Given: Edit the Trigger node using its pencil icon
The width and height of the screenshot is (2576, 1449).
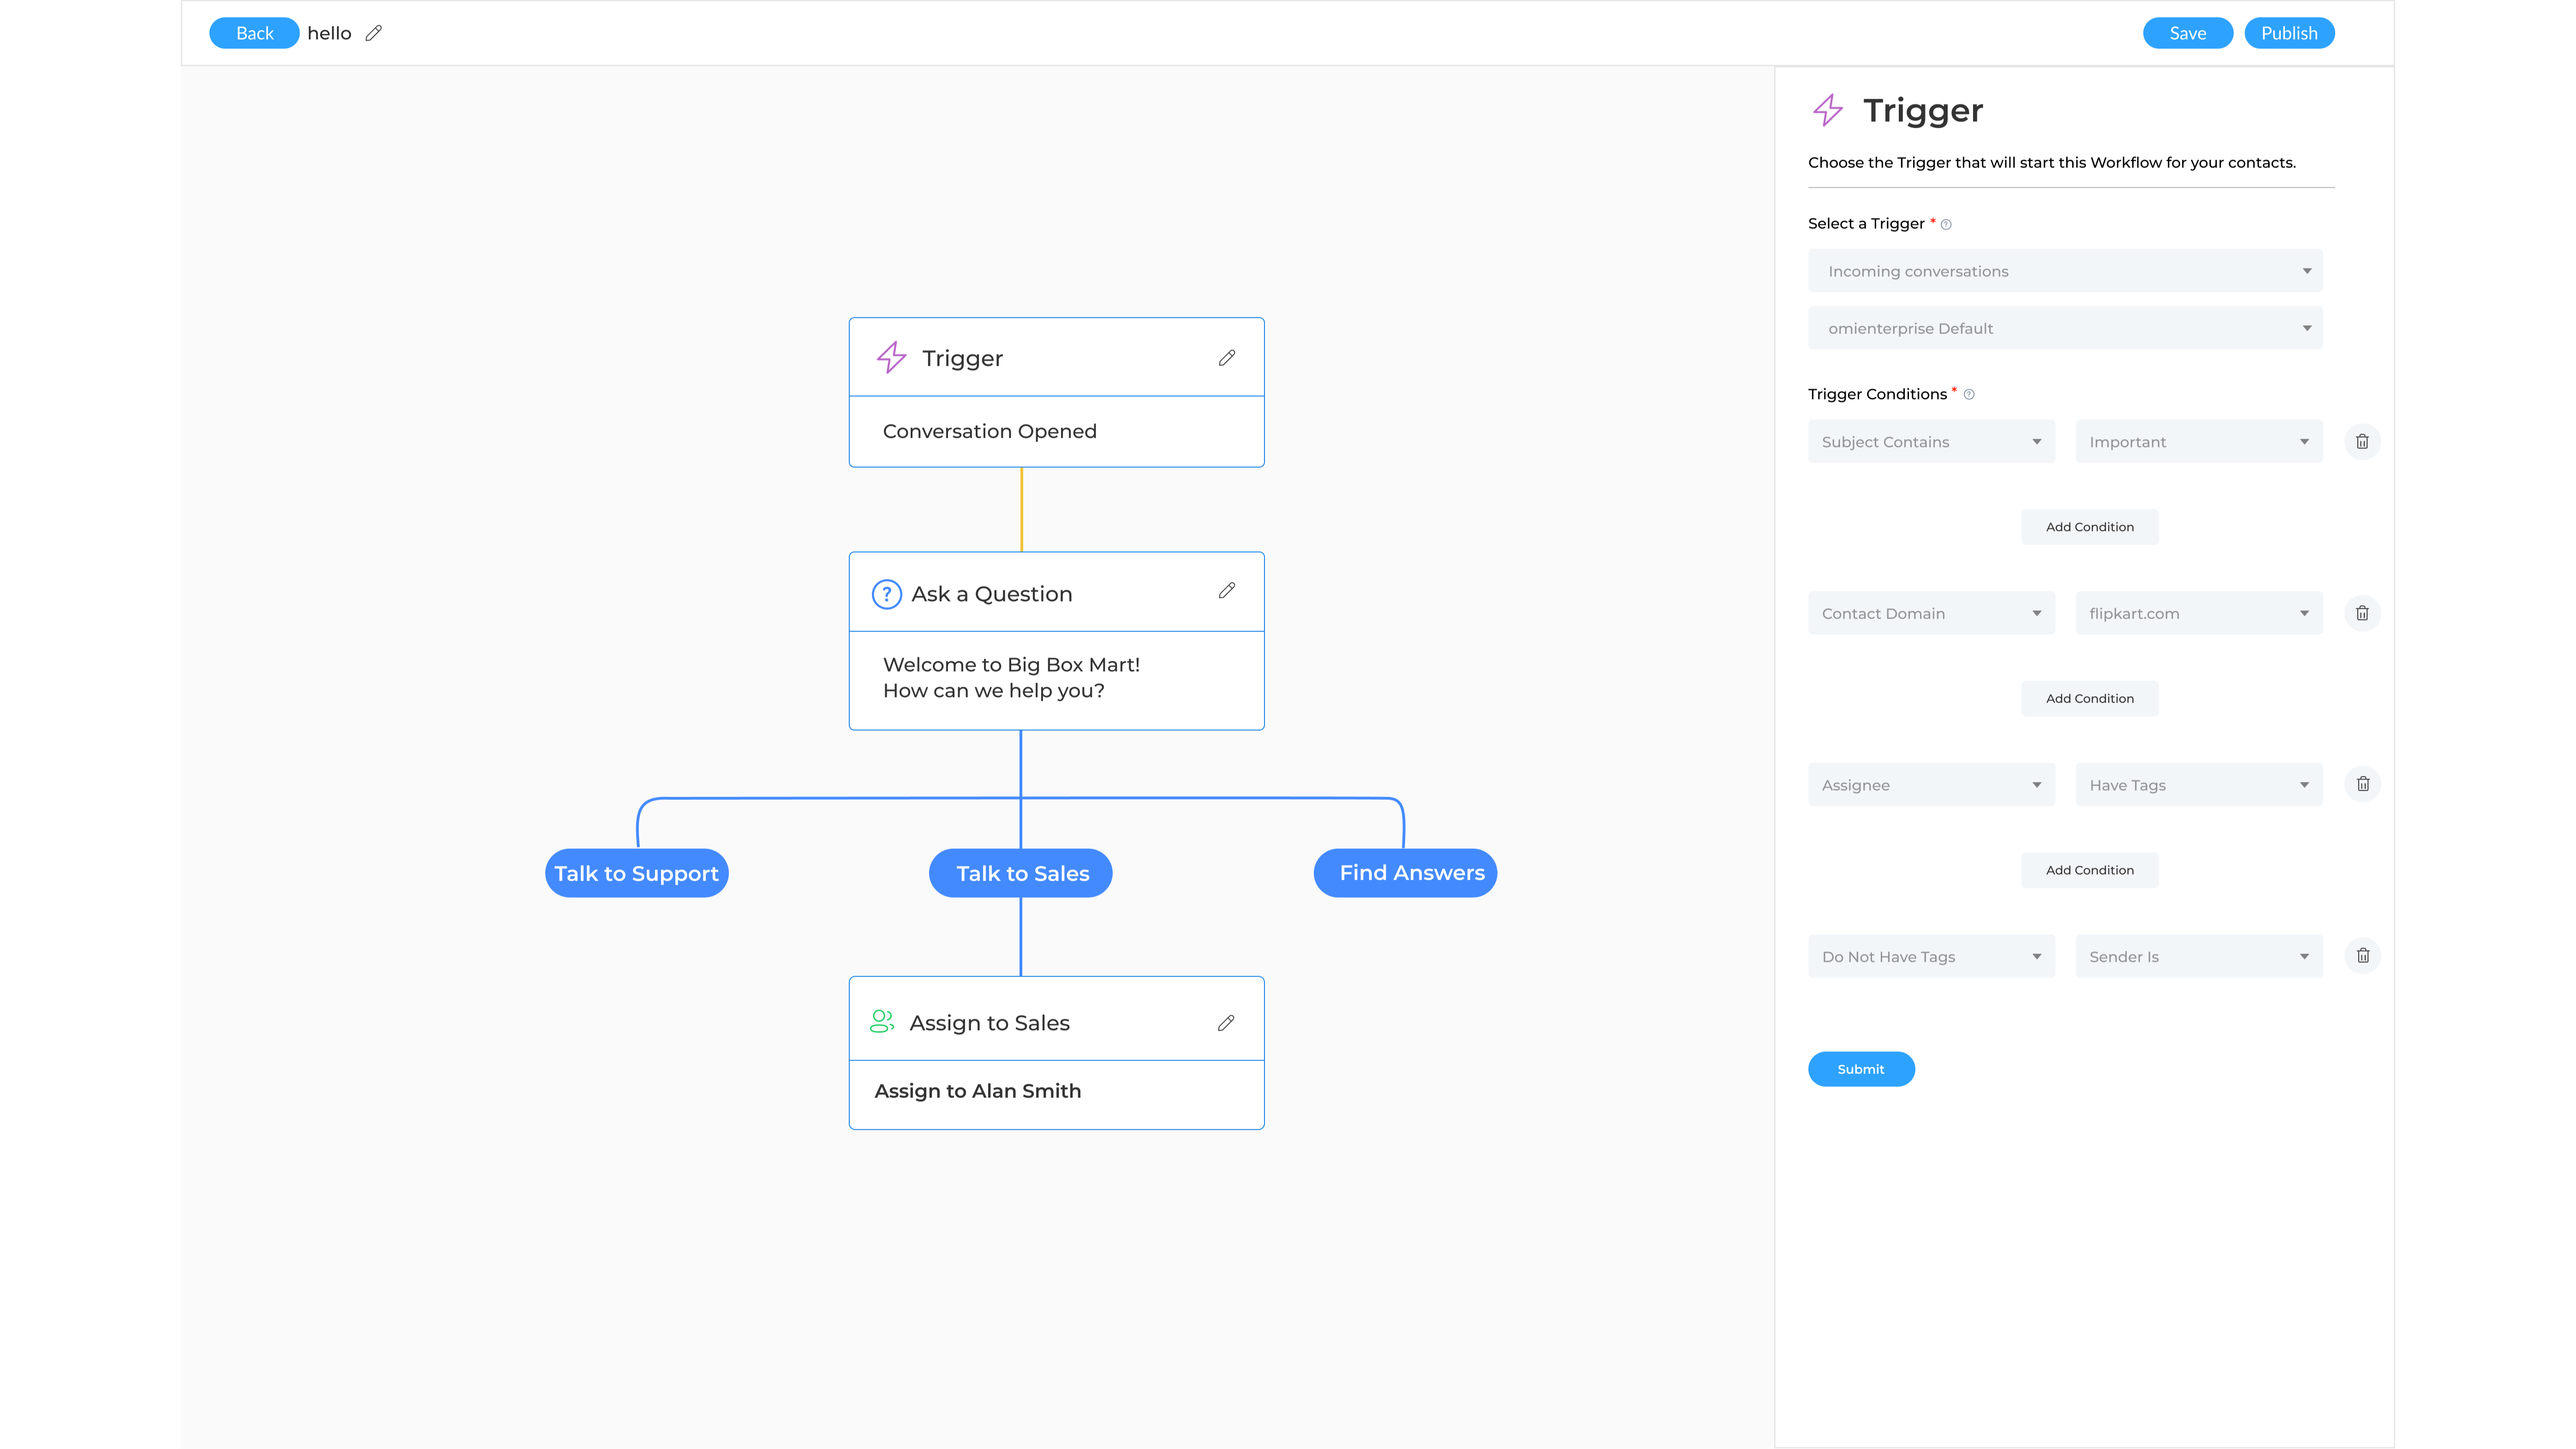Looking at the screenshot, I should pos(1227,357).
